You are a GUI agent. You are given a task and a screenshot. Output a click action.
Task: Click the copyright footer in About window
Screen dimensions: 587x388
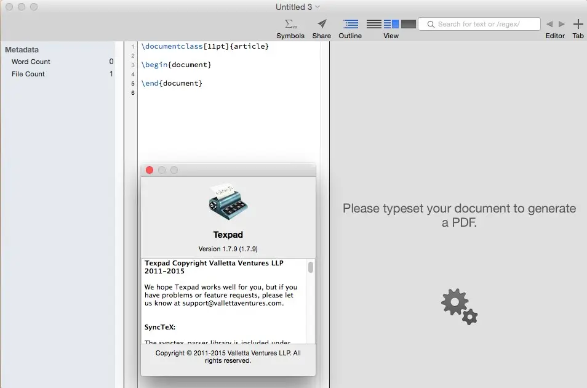[x=228, y=357]
